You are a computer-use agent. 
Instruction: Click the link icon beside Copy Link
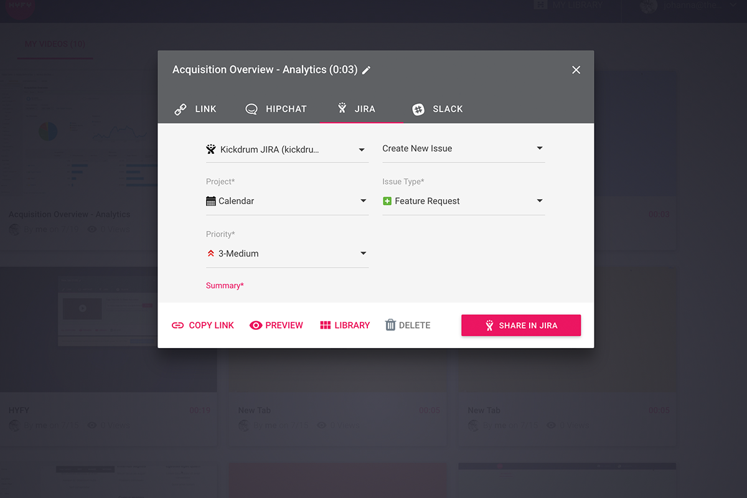click(178, 325)
